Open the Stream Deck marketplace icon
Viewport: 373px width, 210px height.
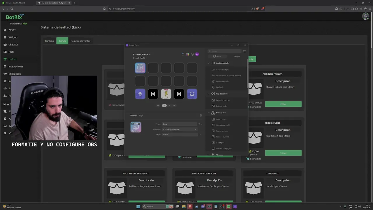[x=188, y=54]
